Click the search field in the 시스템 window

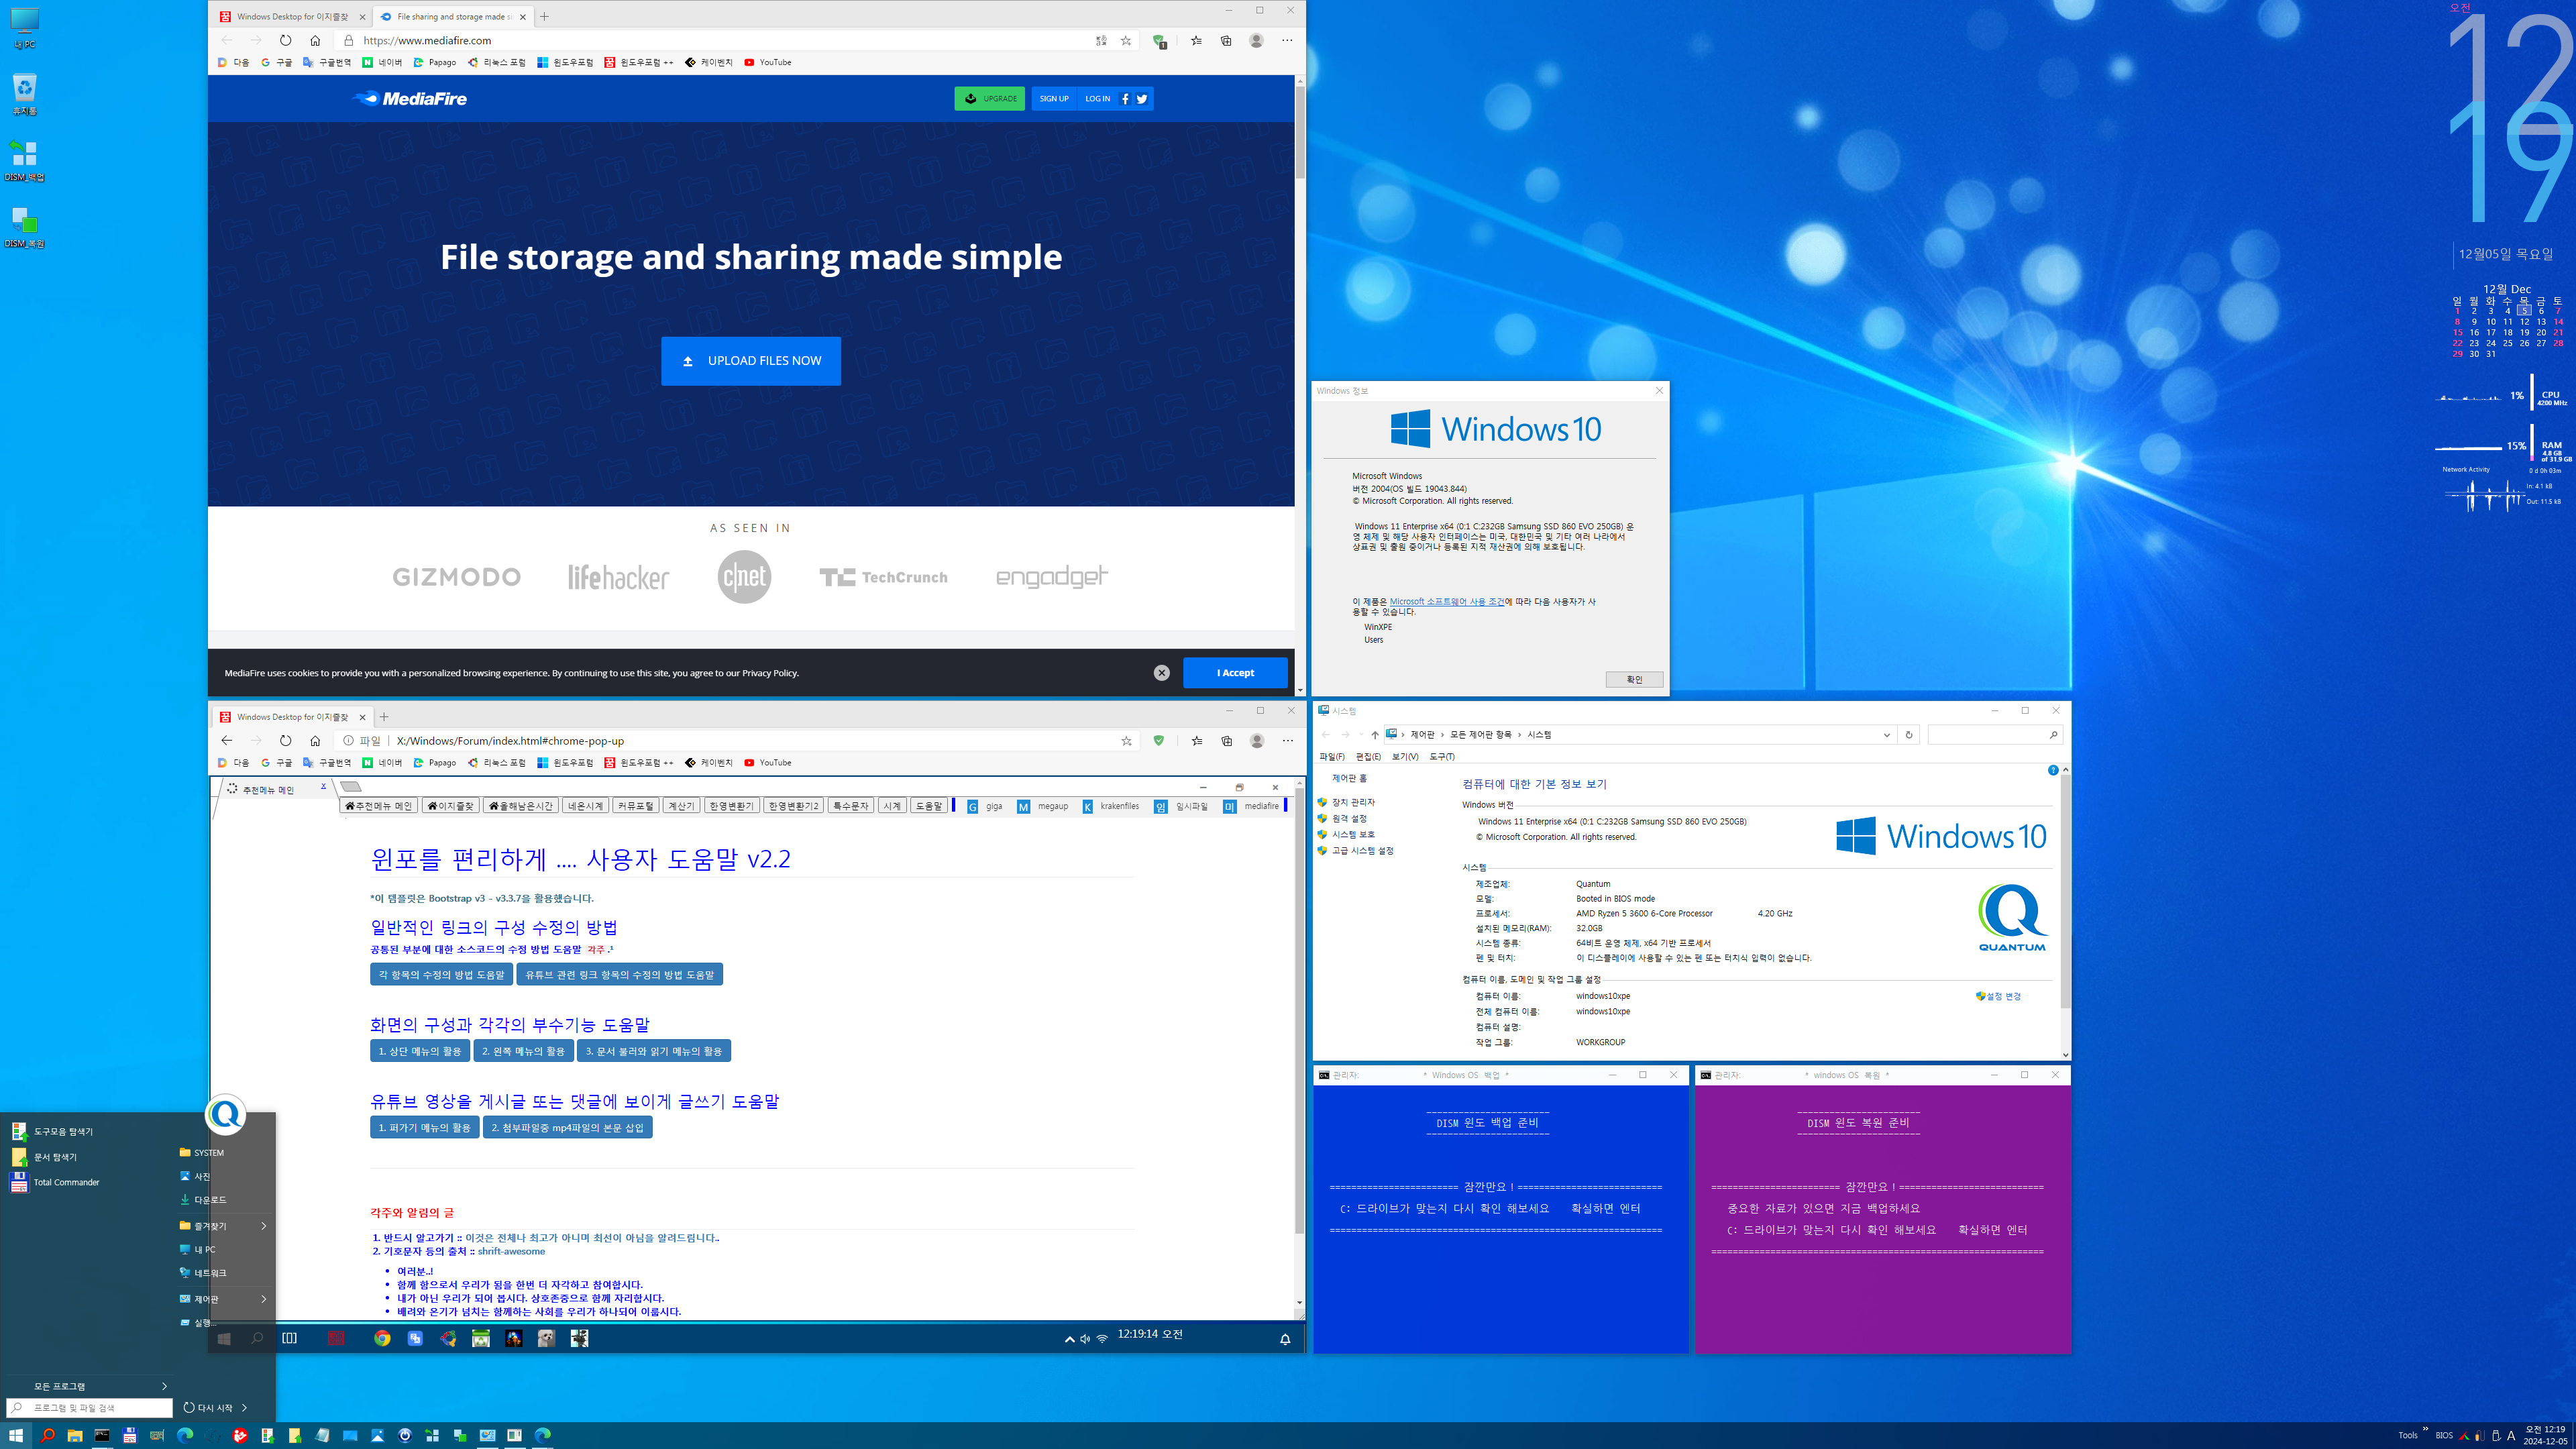(1995, 735)
